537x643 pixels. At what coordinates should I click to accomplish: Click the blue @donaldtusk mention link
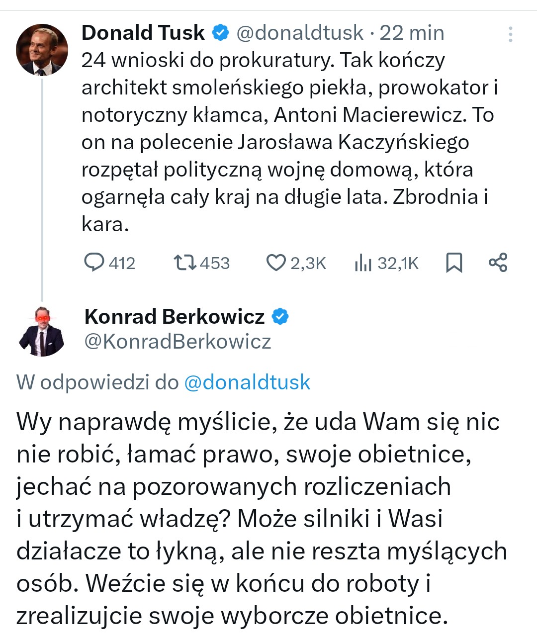[247, 382]
